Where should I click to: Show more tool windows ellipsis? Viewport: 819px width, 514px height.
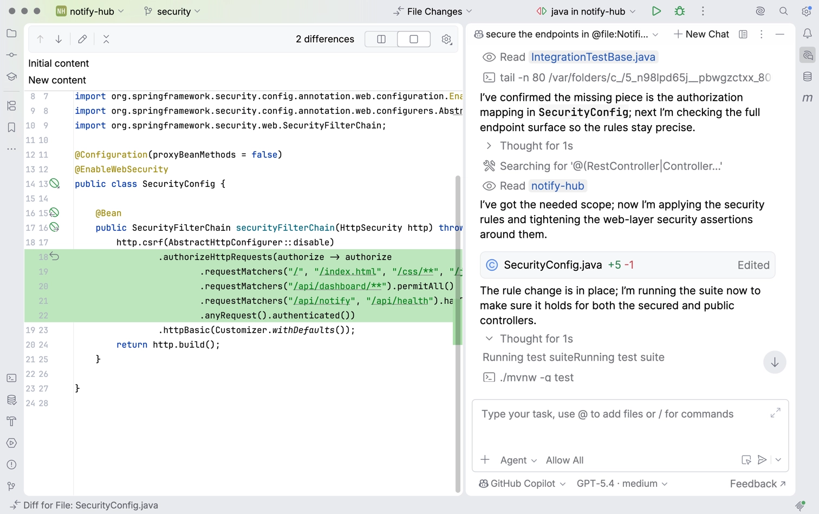[11, 149]
